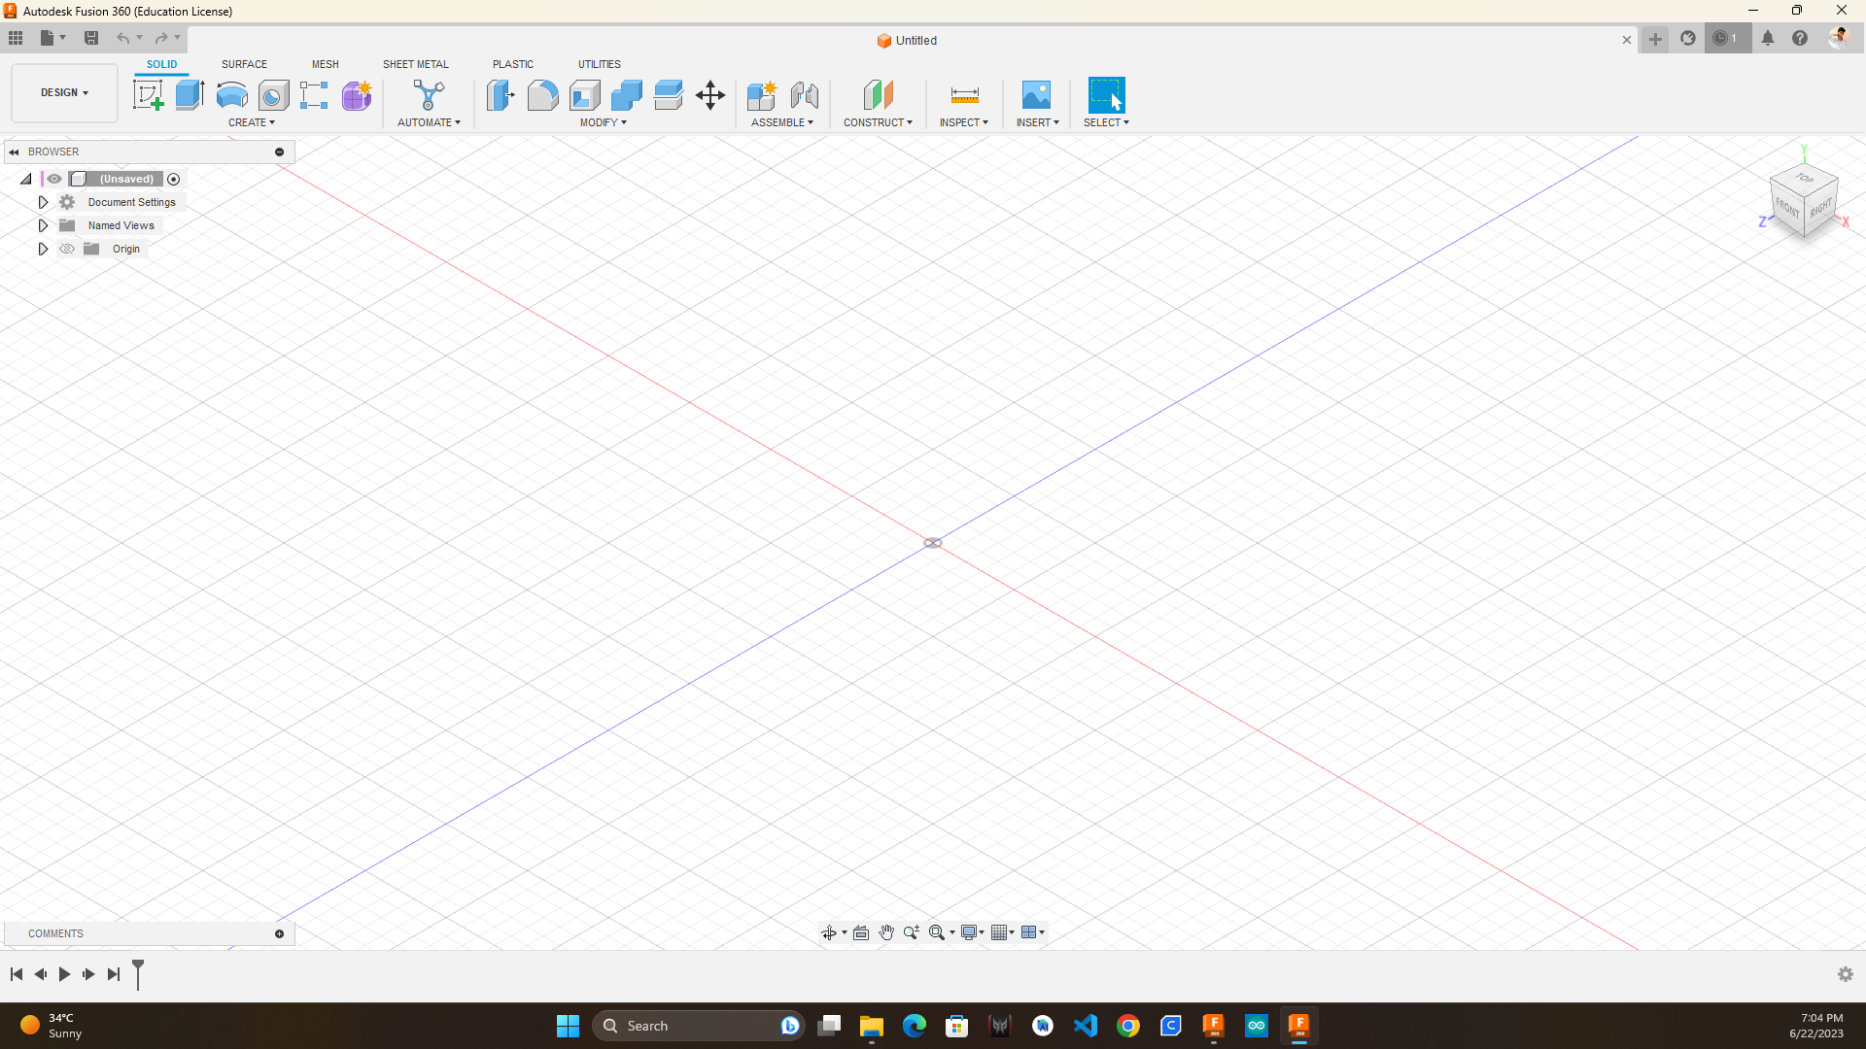Click the timeline Play button
This screenshot has width=1866, height=1049.
point(64,974)
